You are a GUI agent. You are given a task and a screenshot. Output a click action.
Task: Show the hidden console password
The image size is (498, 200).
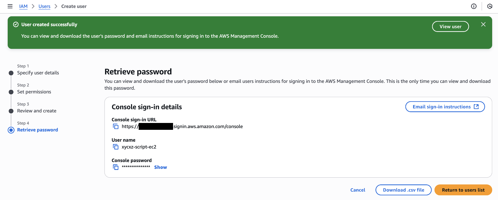pyautogui.click(x=160, y=167)
